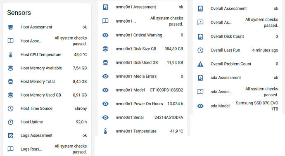The image size is (285, 156).
Task: Click the sda Model label
Action: [220, 106]
